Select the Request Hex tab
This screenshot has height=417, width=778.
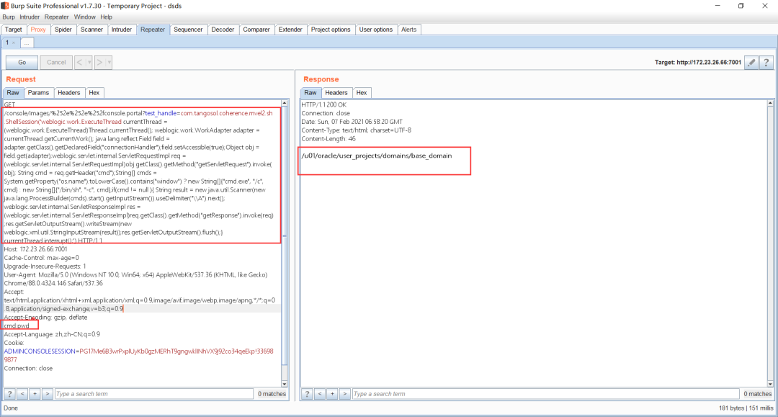tap(94, 93)
